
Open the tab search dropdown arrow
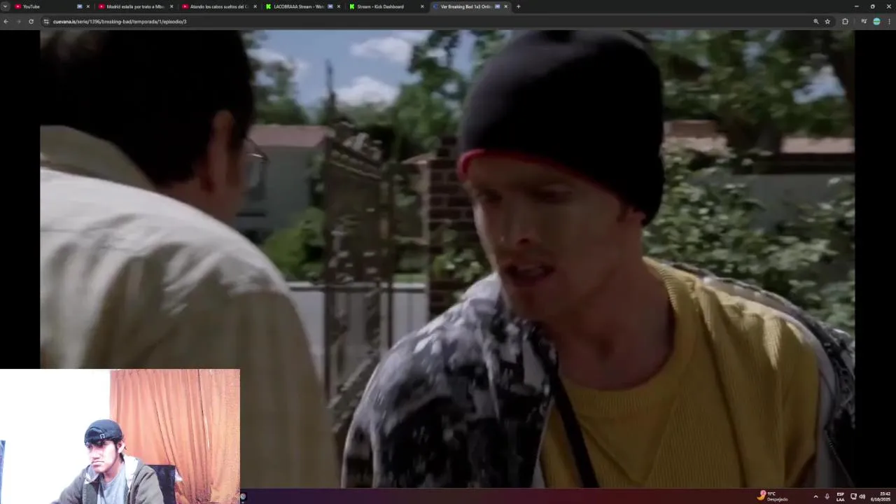tap(5, 6)
